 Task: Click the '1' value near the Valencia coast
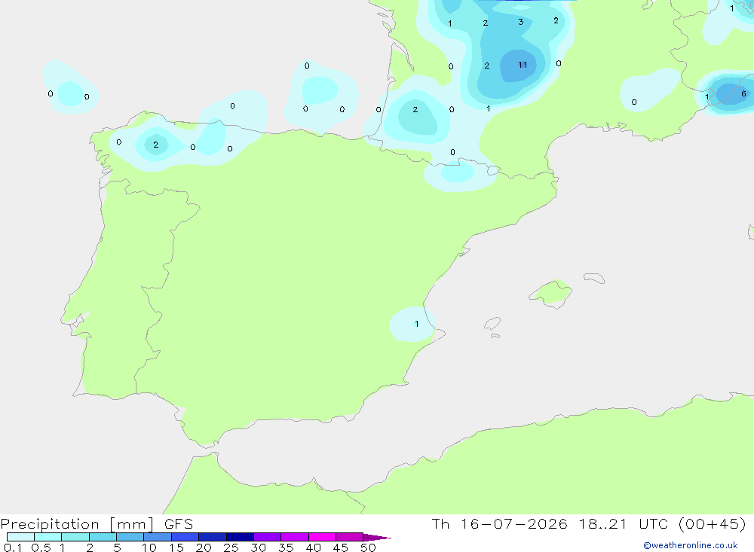pos(416,324)
